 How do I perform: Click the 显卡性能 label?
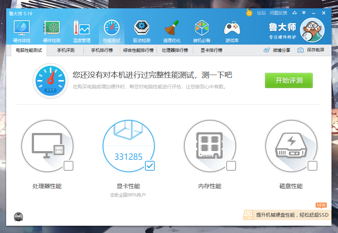click(x=128, y=186)
